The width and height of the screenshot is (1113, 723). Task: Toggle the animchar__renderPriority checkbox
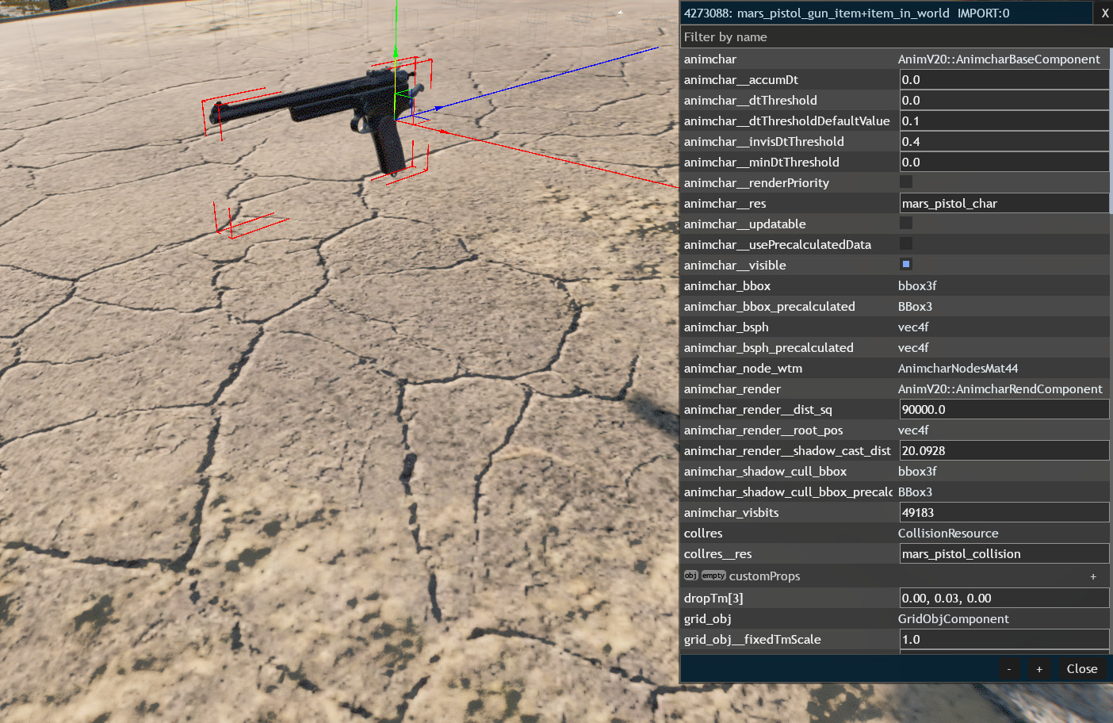click(x=906, y=182)
